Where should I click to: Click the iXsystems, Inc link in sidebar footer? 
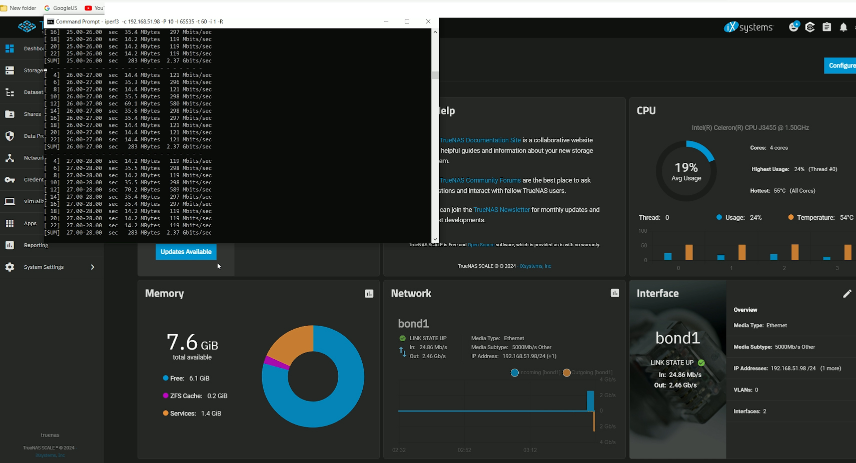click(x=50, y=456)
